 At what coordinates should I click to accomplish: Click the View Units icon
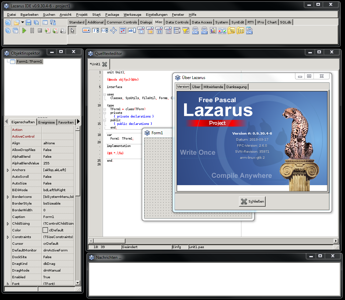pyautogui.click(x=8, y=30)
